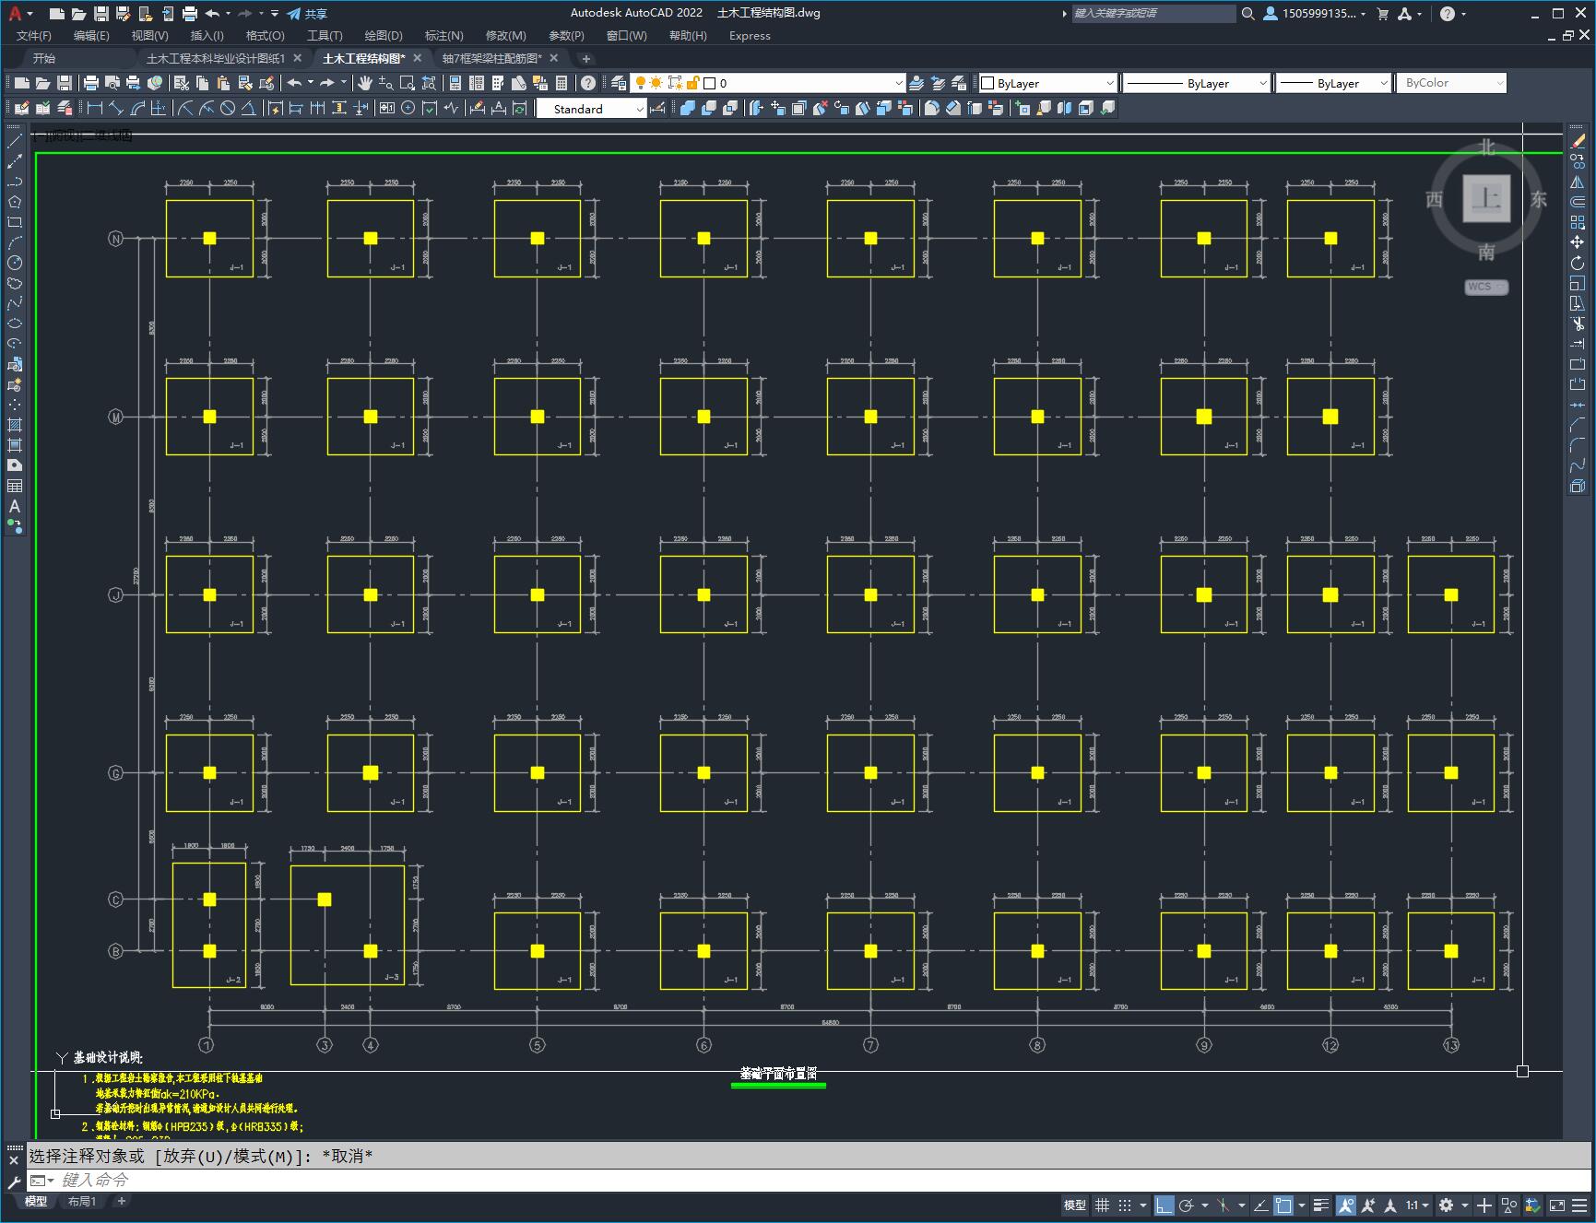
Task: Toggle snap mode dots in status bar
Action: (1125, 1205)
